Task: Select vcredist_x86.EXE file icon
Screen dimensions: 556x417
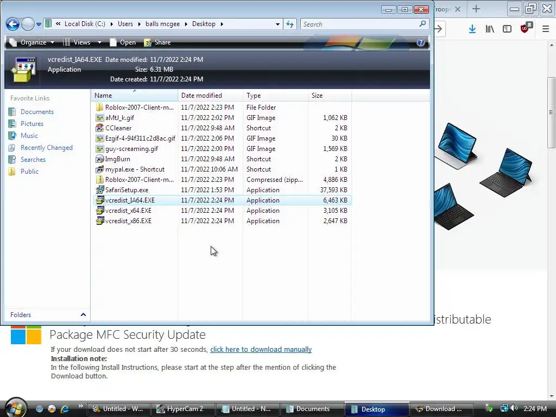Action: click(x=100, y=220)
